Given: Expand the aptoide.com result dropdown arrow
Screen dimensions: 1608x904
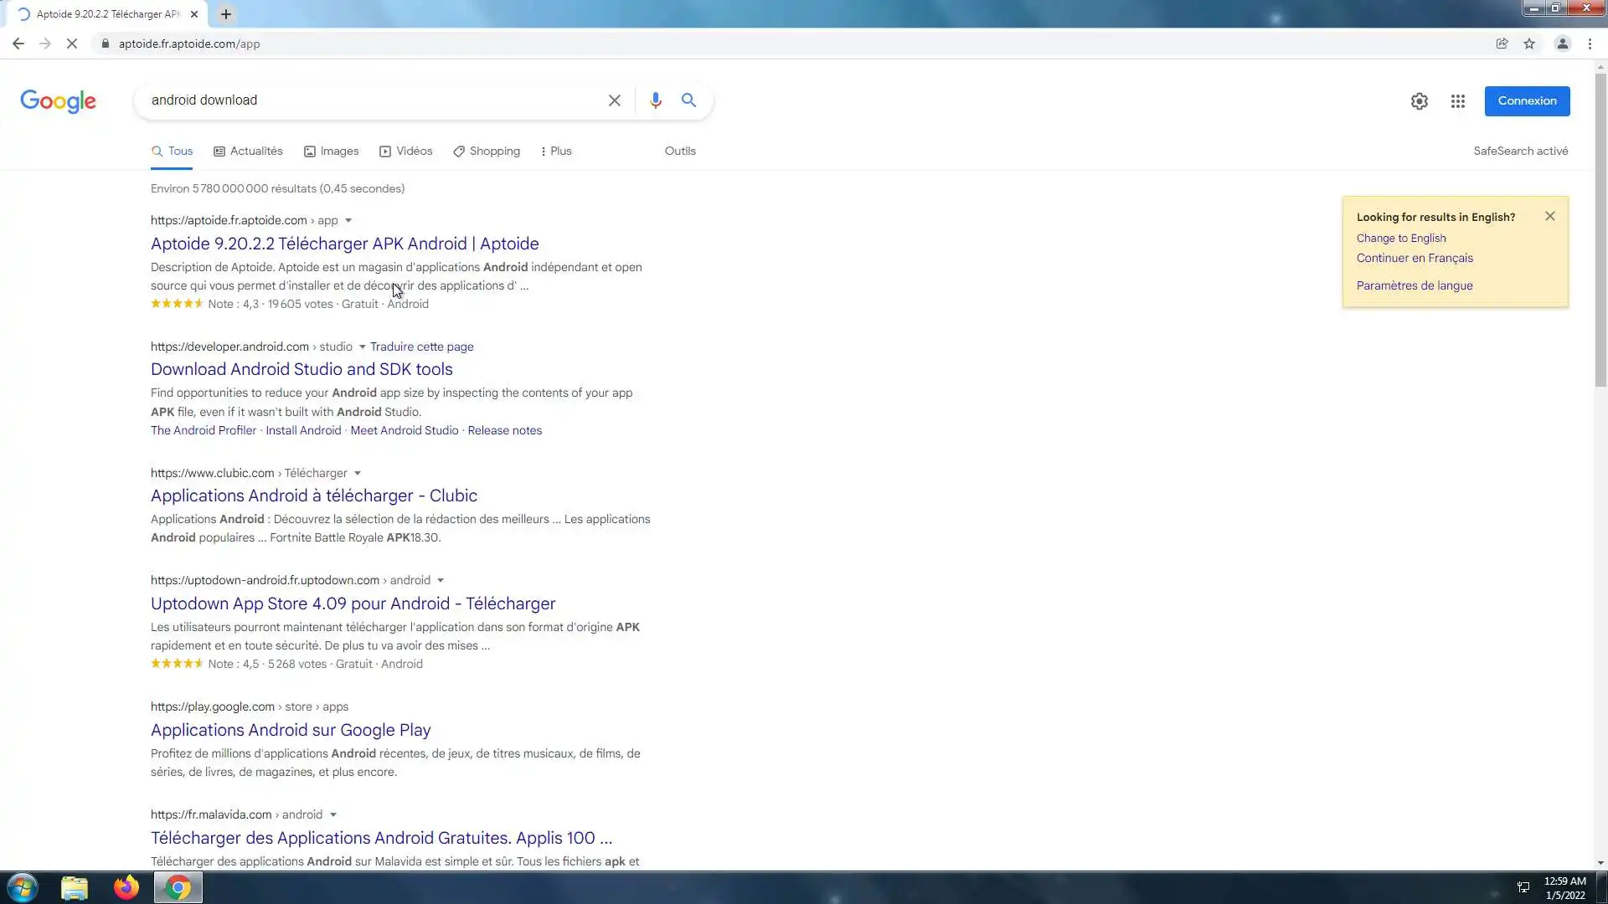Looking at the screenshot, I should (x=348, y=221).
